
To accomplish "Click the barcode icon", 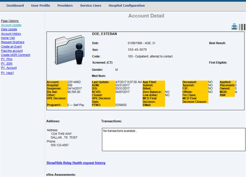I will 242,27.
